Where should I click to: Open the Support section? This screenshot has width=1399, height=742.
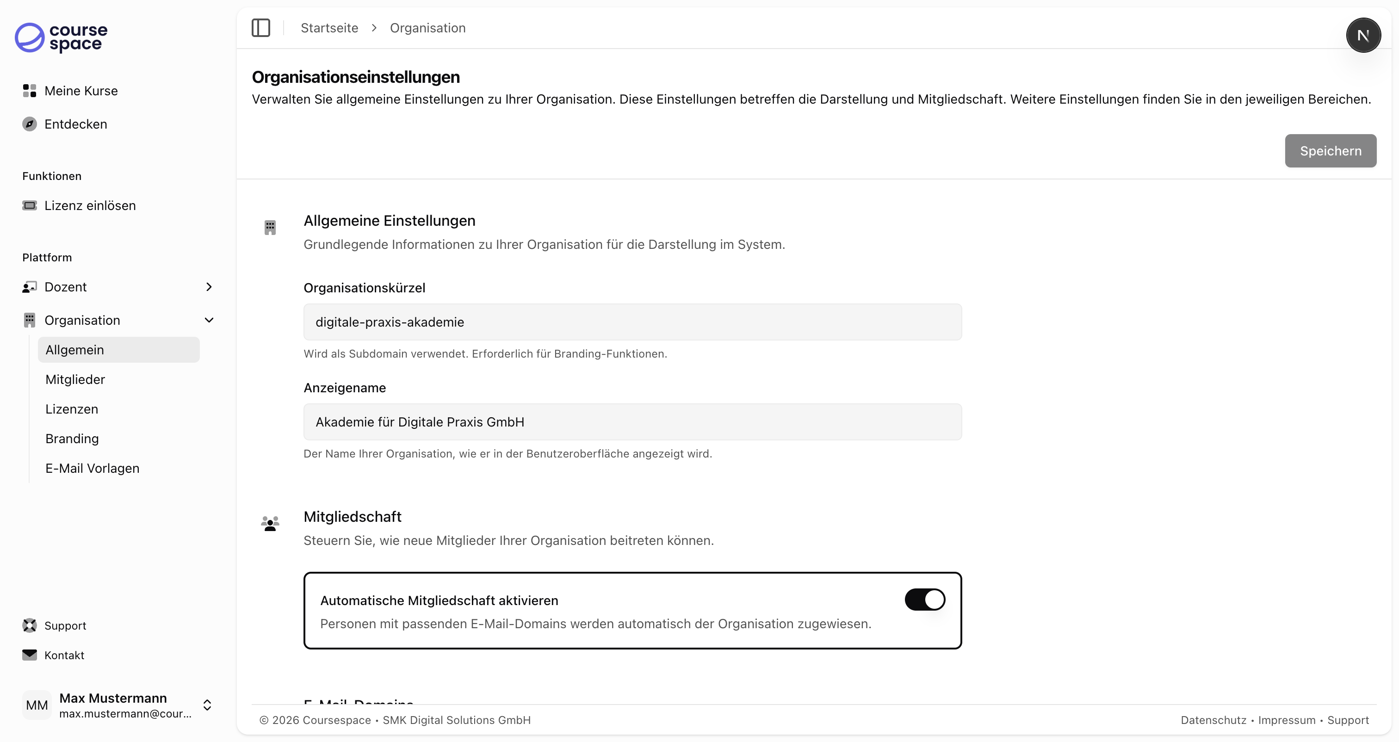pyautogui.click(x=65, y=625)
